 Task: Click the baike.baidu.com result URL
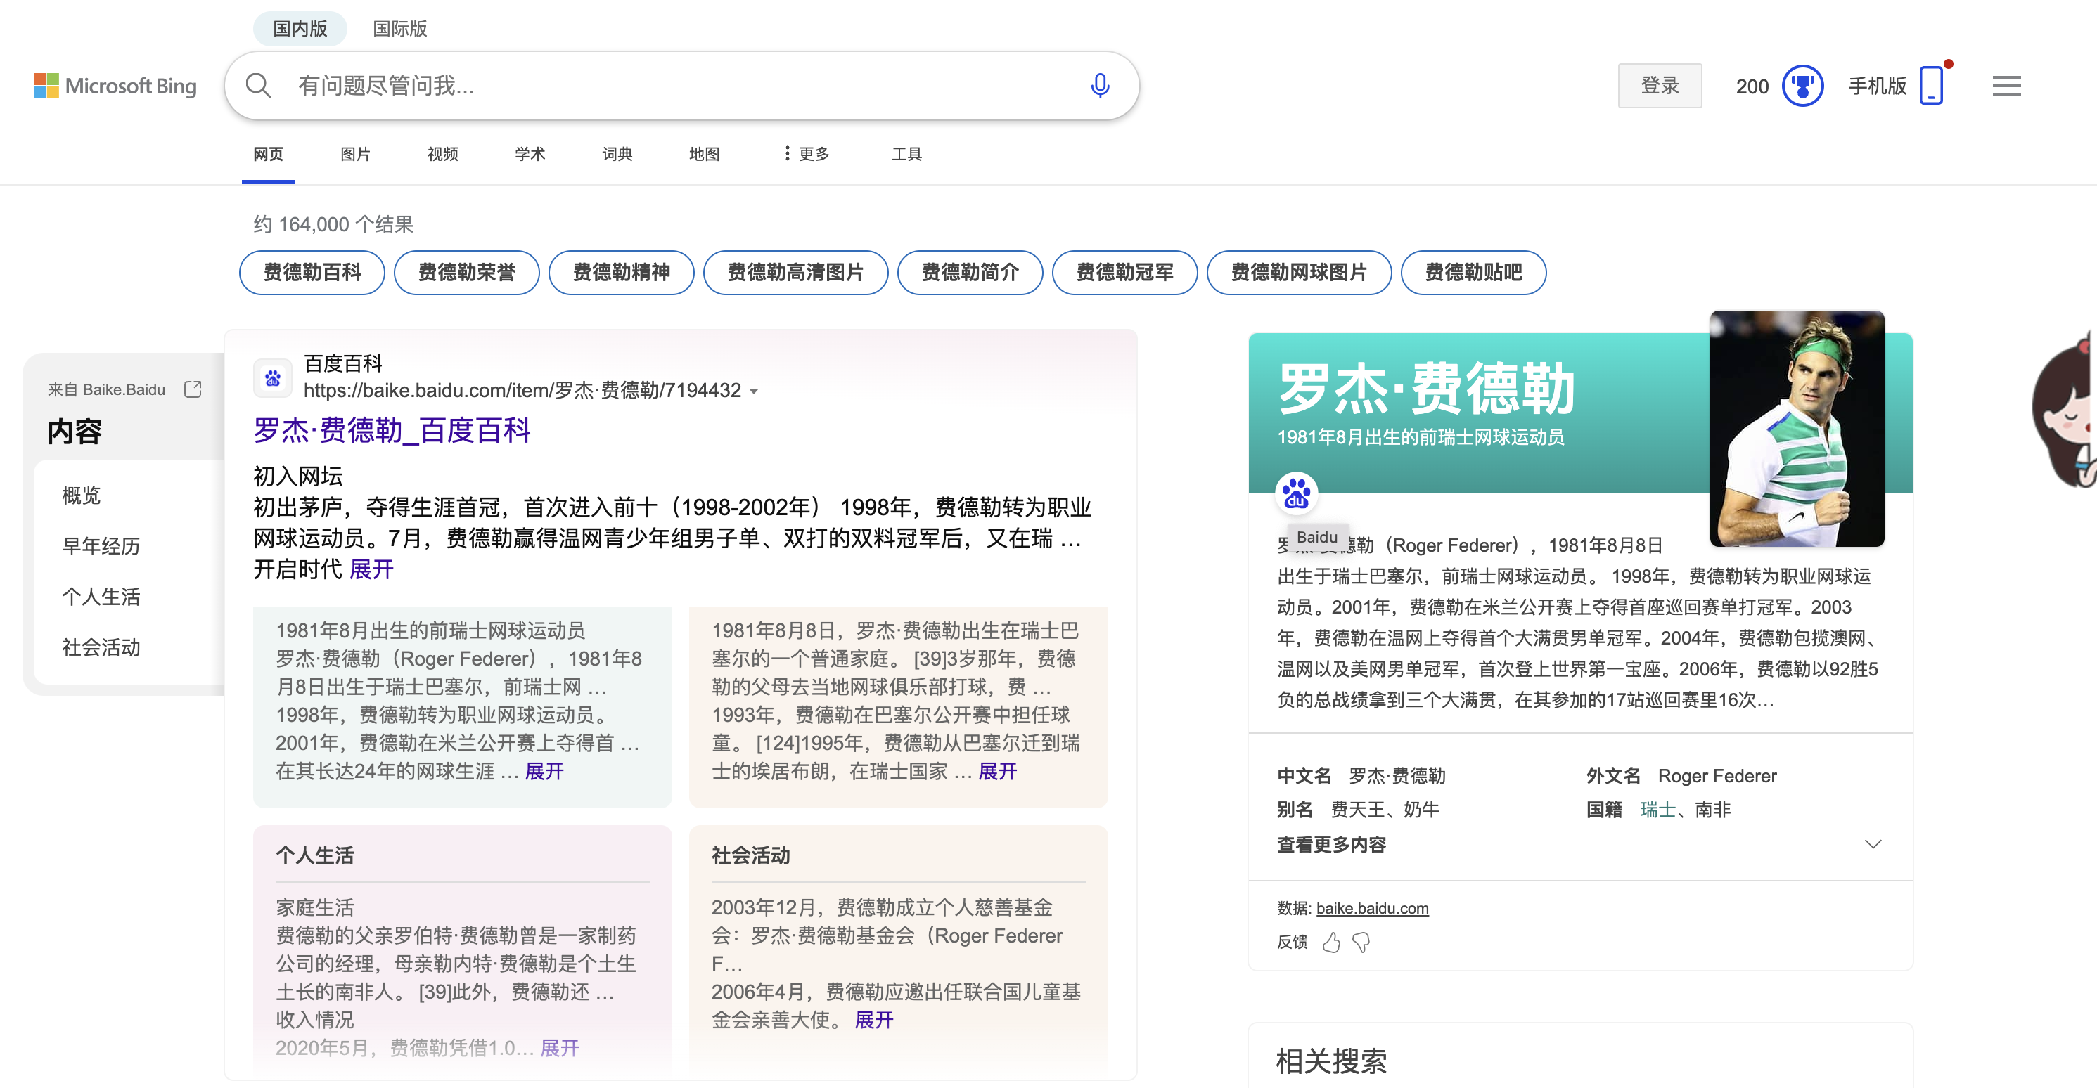point(522,391)
